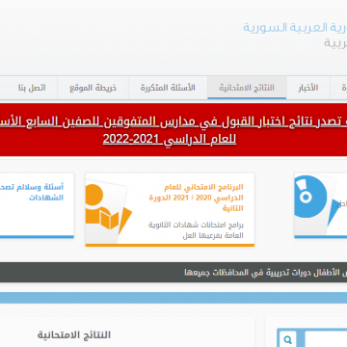The width and height of the screenshot is (347, 347).
Task: Click description برامج امتحانات شهادات الثانوية
Action: pyautogui.click(x=196, y=230)
